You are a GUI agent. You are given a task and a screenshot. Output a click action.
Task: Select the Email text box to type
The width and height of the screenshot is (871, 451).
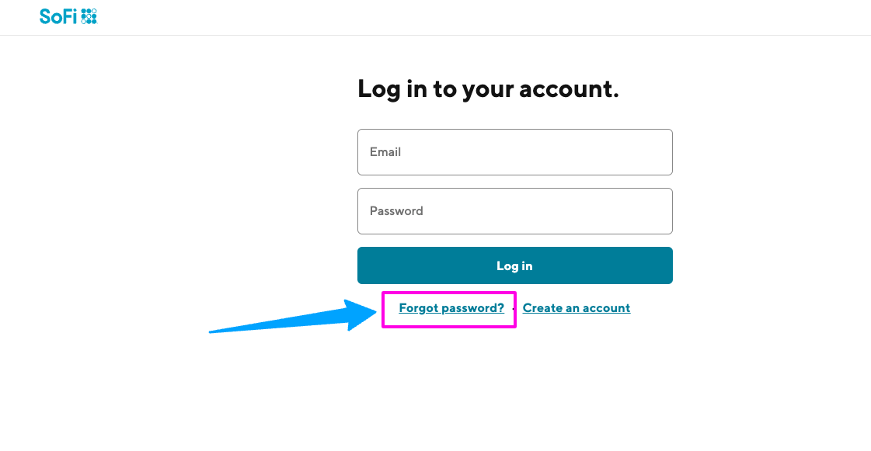coord(514,152)
